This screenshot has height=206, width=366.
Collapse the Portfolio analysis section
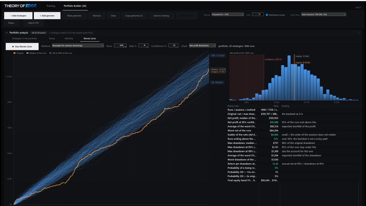point(7,33)
